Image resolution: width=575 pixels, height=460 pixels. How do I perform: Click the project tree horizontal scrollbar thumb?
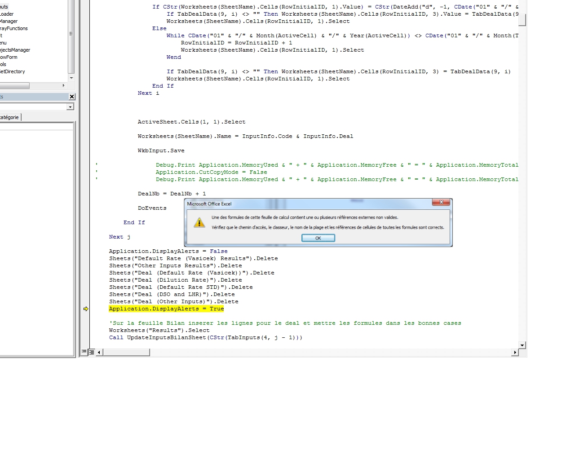click(14, 85)
